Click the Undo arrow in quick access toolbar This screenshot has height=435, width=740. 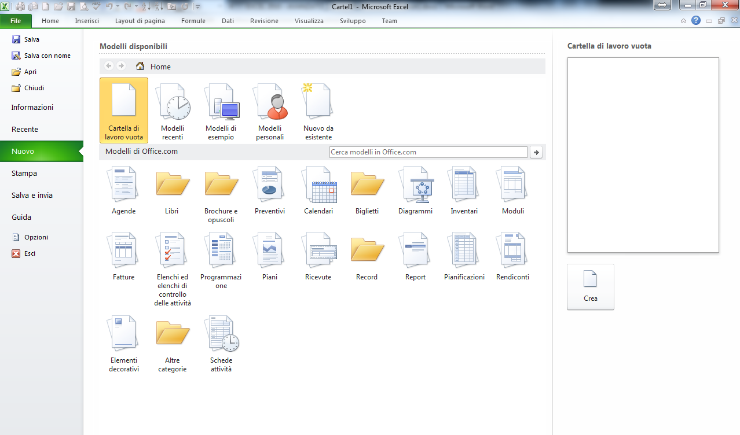point(109,6)
